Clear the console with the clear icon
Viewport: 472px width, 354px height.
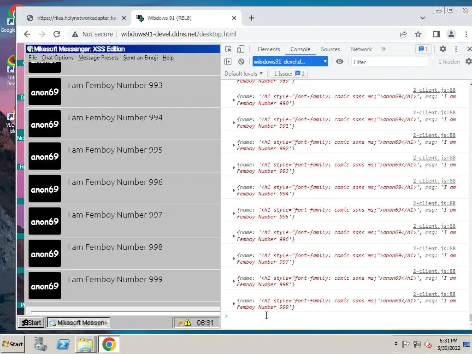pos(241,62)
